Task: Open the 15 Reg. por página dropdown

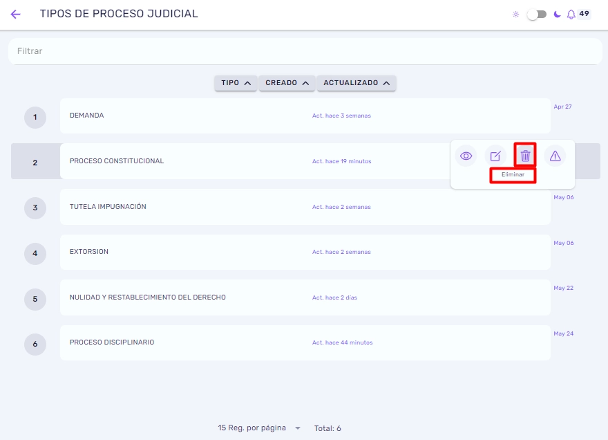Action: point(259,428)
